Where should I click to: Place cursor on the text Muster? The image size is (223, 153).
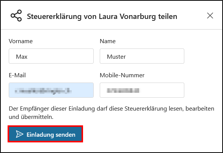[116, 57]
